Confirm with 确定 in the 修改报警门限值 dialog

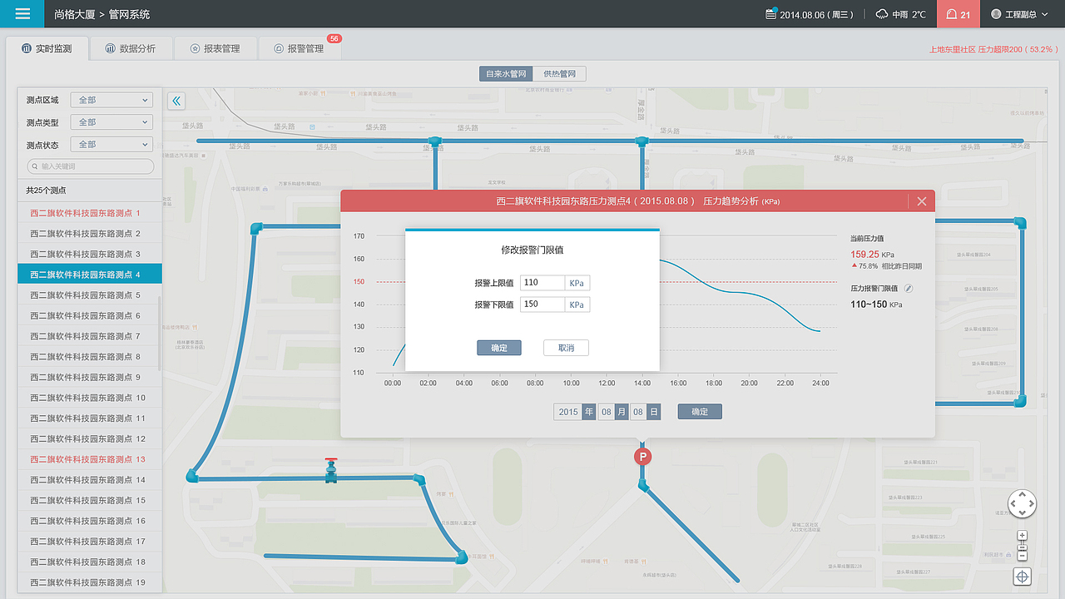(499, 348)
